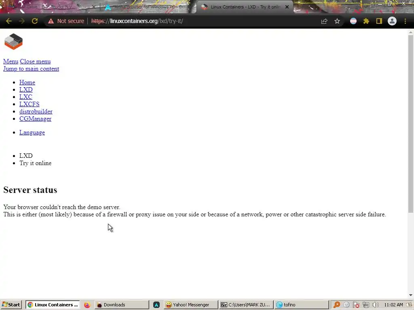Open the Windows Start button
414x310 pixels.
coord(11,305)
